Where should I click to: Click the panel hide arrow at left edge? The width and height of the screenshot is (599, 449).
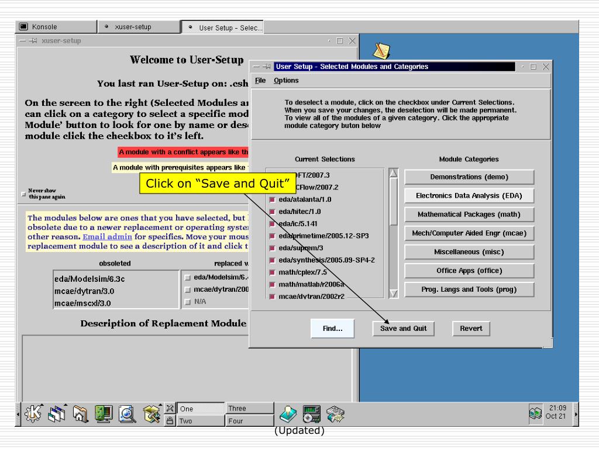[18, 414]
